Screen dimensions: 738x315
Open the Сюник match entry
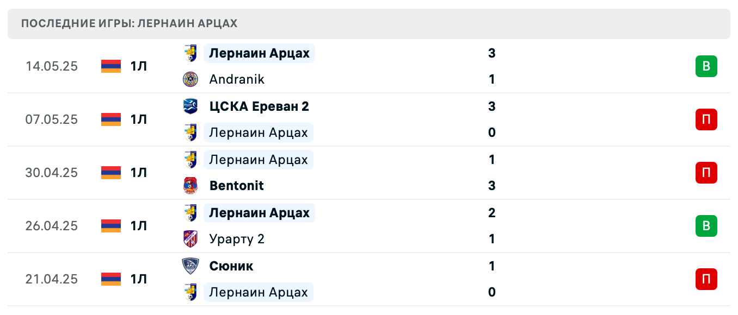point(231,266)
